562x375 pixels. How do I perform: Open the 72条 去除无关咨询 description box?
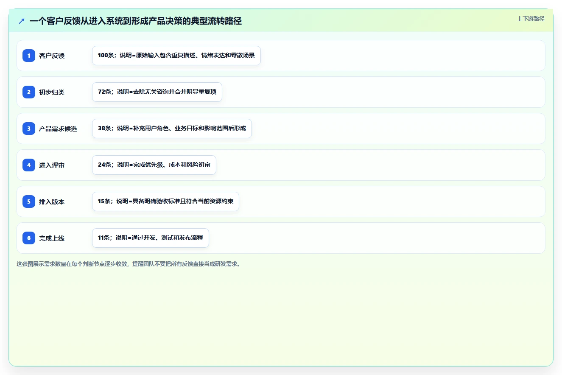click(157, 92)
